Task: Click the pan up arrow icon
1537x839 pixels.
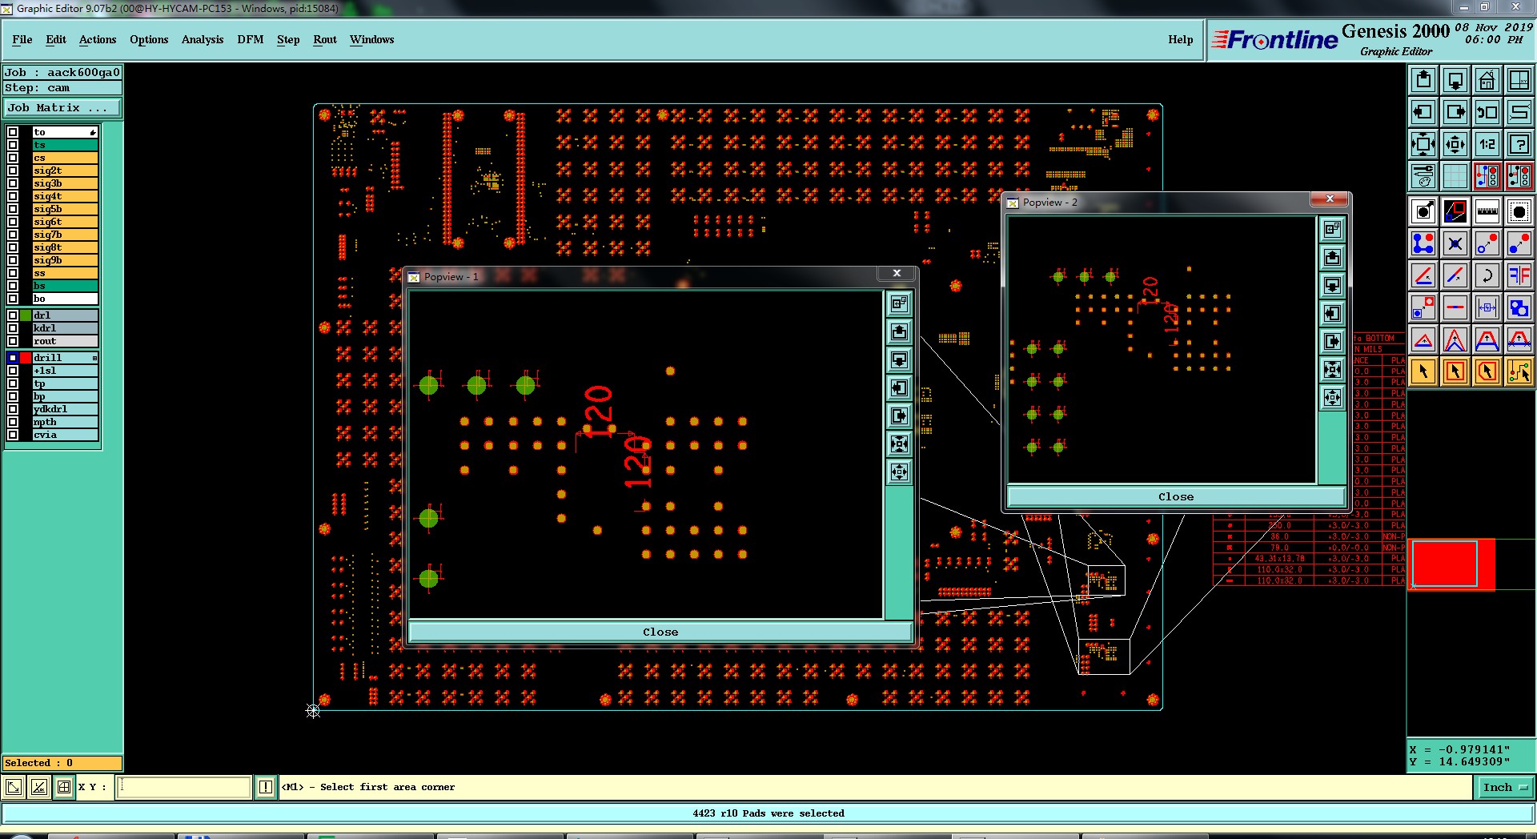Action: 1423,80
